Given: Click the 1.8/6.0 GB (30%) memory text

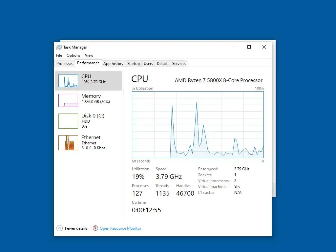Looking at the screenshot, I should coord(96,102).
